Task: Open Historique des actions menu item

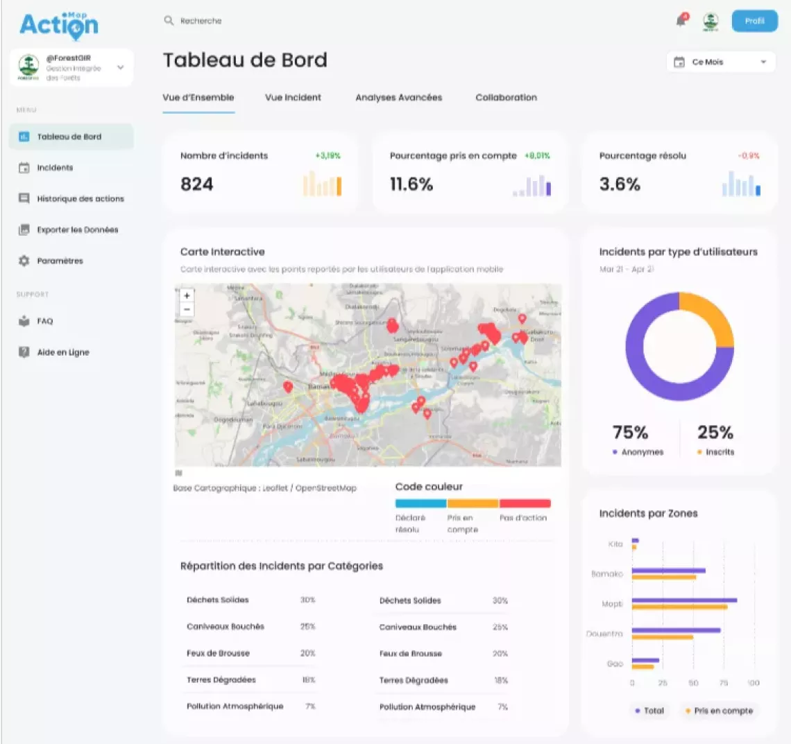Action: pos(80,198)
